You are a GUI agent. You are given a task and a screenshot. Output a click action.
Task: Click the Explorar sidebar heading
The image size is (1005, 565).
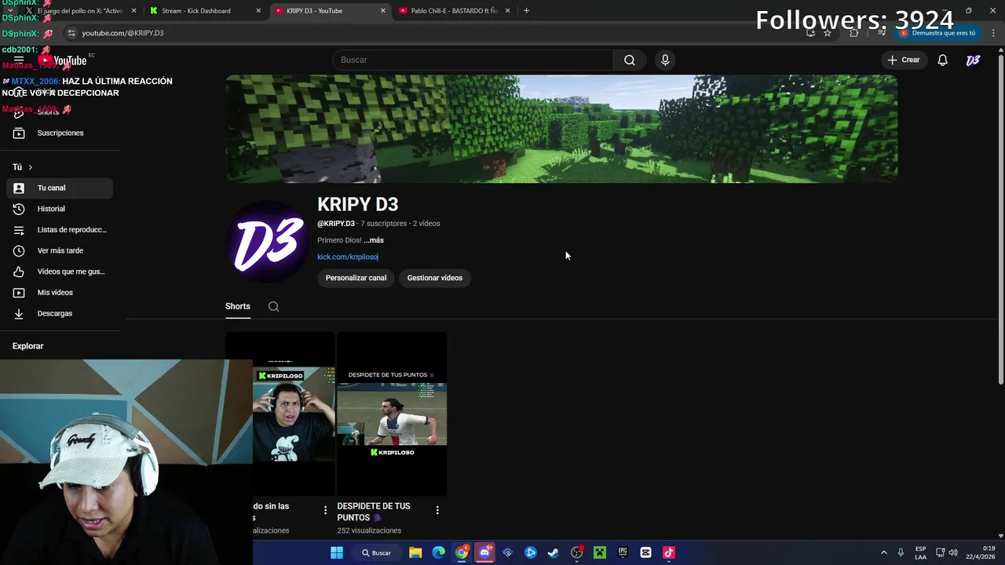[x=27, y=346]
